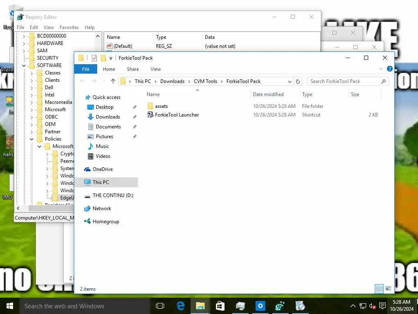Open Registry Editor's Edit menu
Image resolution: width=418 pixels, height=314 pixels.
click(x=34, y=27)
